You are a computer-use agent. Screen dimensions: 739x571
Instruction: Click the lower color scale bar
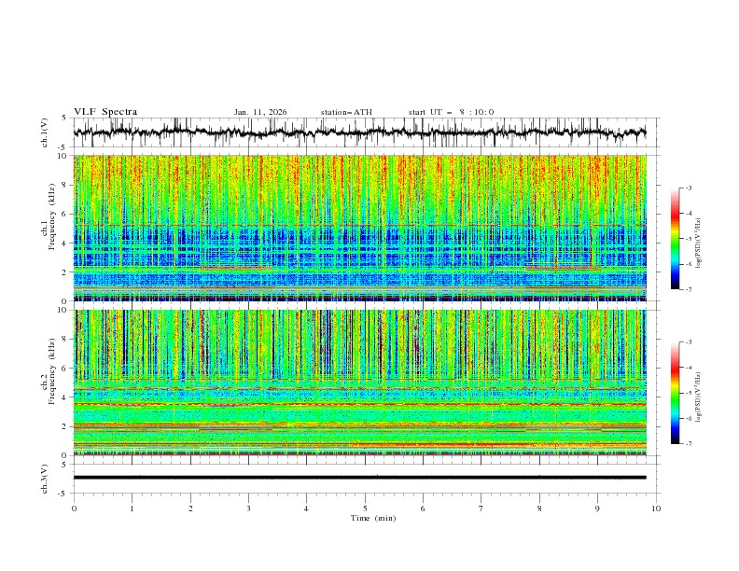[x=676, y=393]
